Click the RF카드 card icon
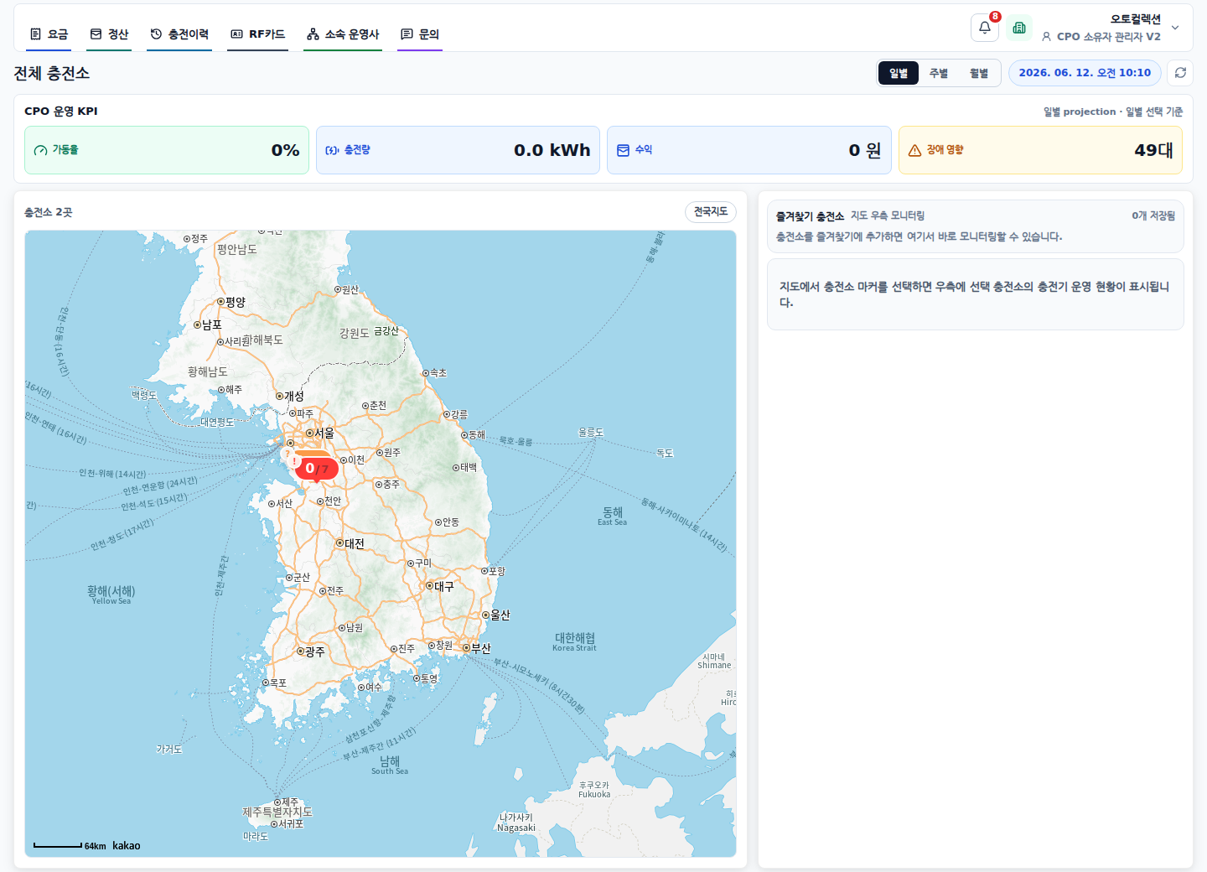This screenshot has height=872, width=1207. point(237,34)
